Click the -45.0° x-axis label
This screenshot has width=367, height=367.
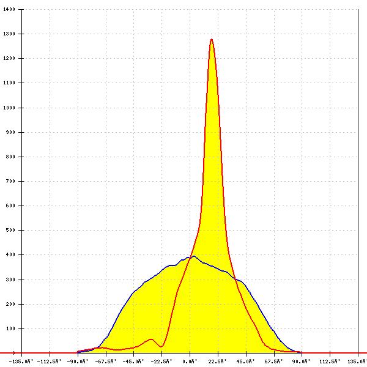coord(133,361)
